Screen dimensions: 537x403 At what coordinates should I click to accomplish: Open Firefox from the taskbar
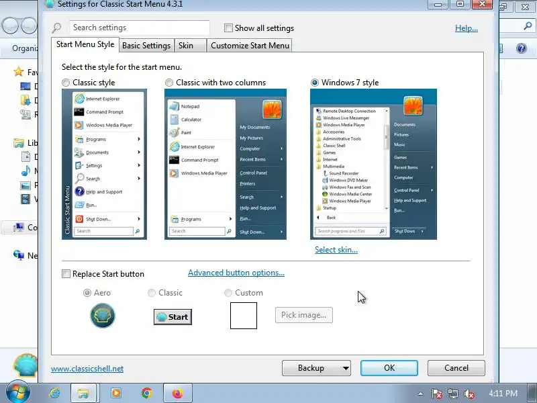(178, 393)
